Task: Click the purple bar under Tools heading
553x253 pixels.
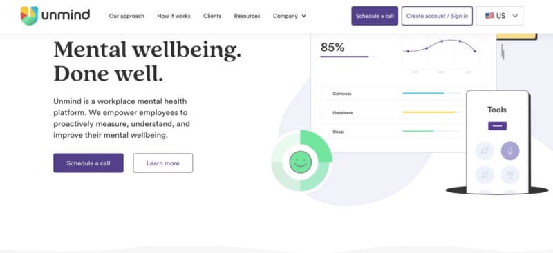Action: pos(497,126)
